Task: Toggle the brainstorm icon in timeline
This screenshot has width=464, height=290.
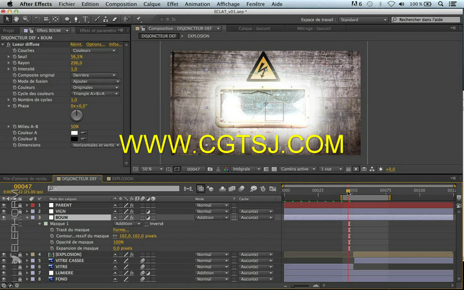Action: tap(253, 188)
